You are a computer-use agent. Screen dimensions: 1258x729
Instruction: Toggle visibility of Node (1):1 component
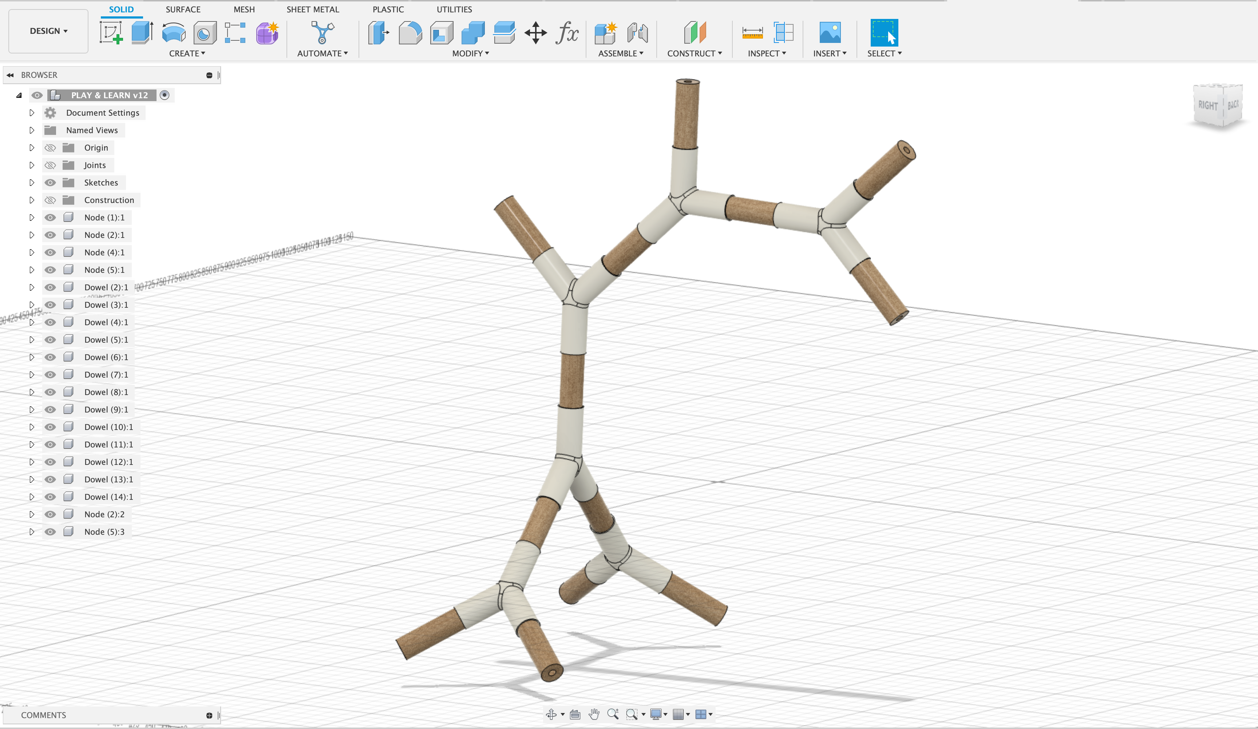50,217
